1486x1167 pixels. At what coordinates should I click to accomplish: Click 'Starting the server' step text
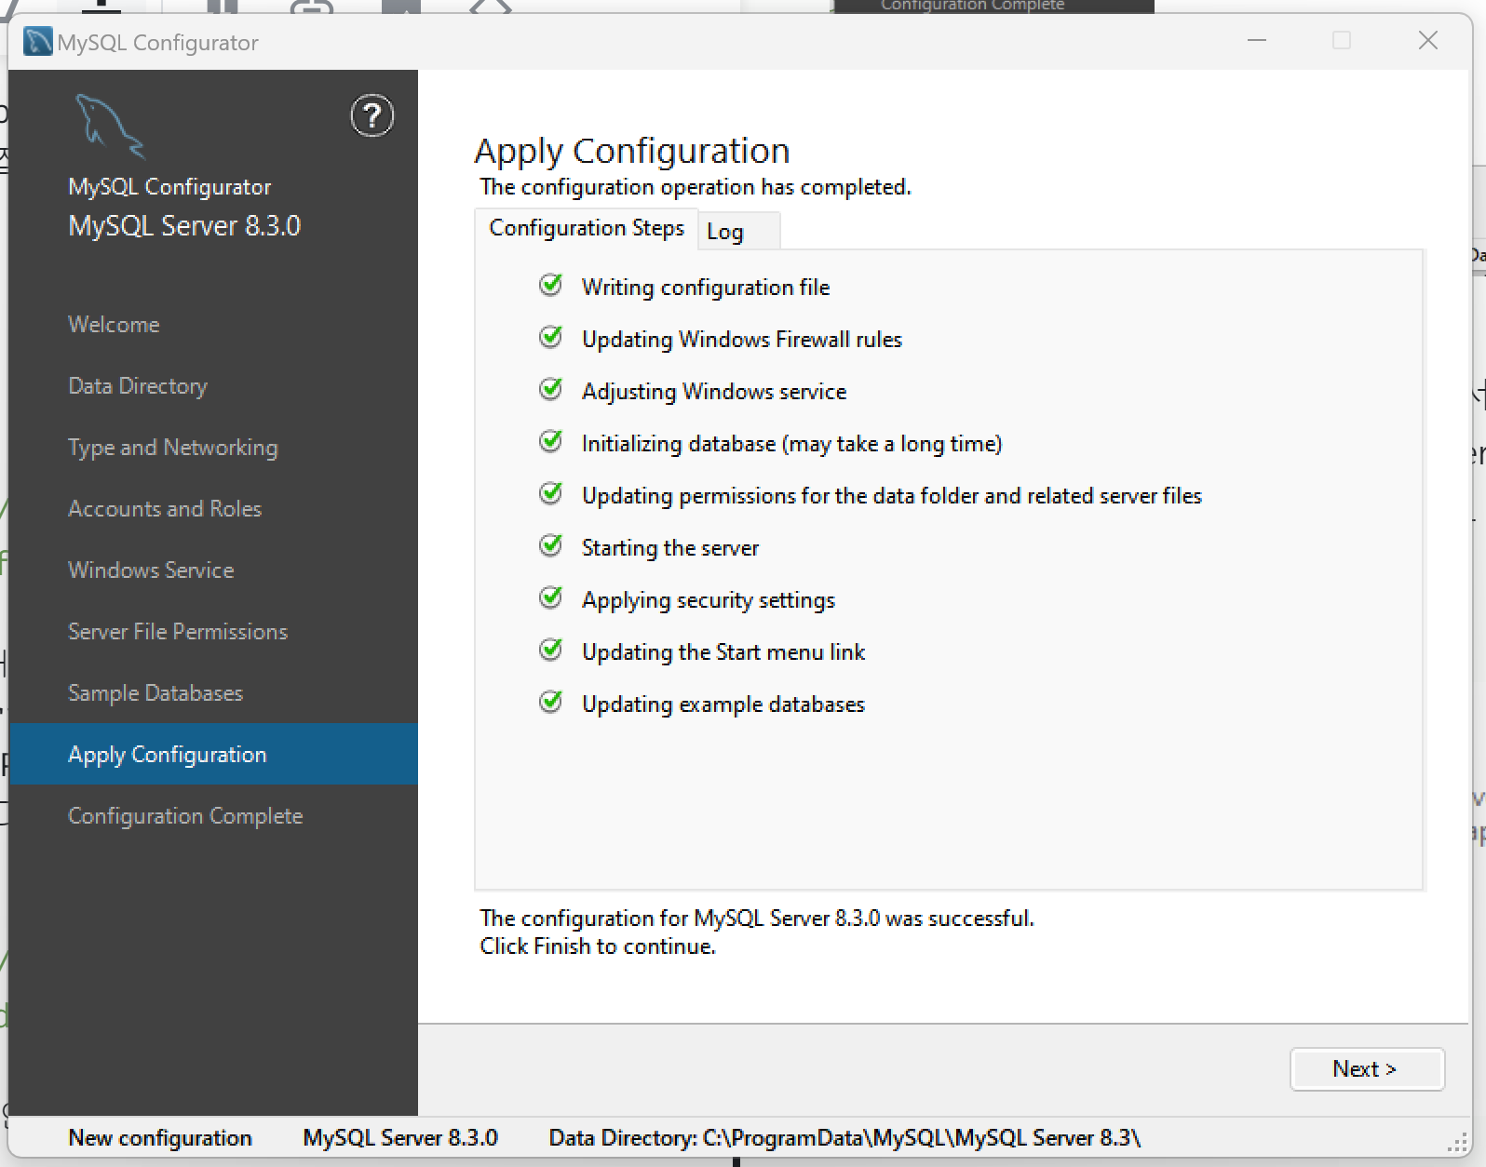(x=670, y=548)
